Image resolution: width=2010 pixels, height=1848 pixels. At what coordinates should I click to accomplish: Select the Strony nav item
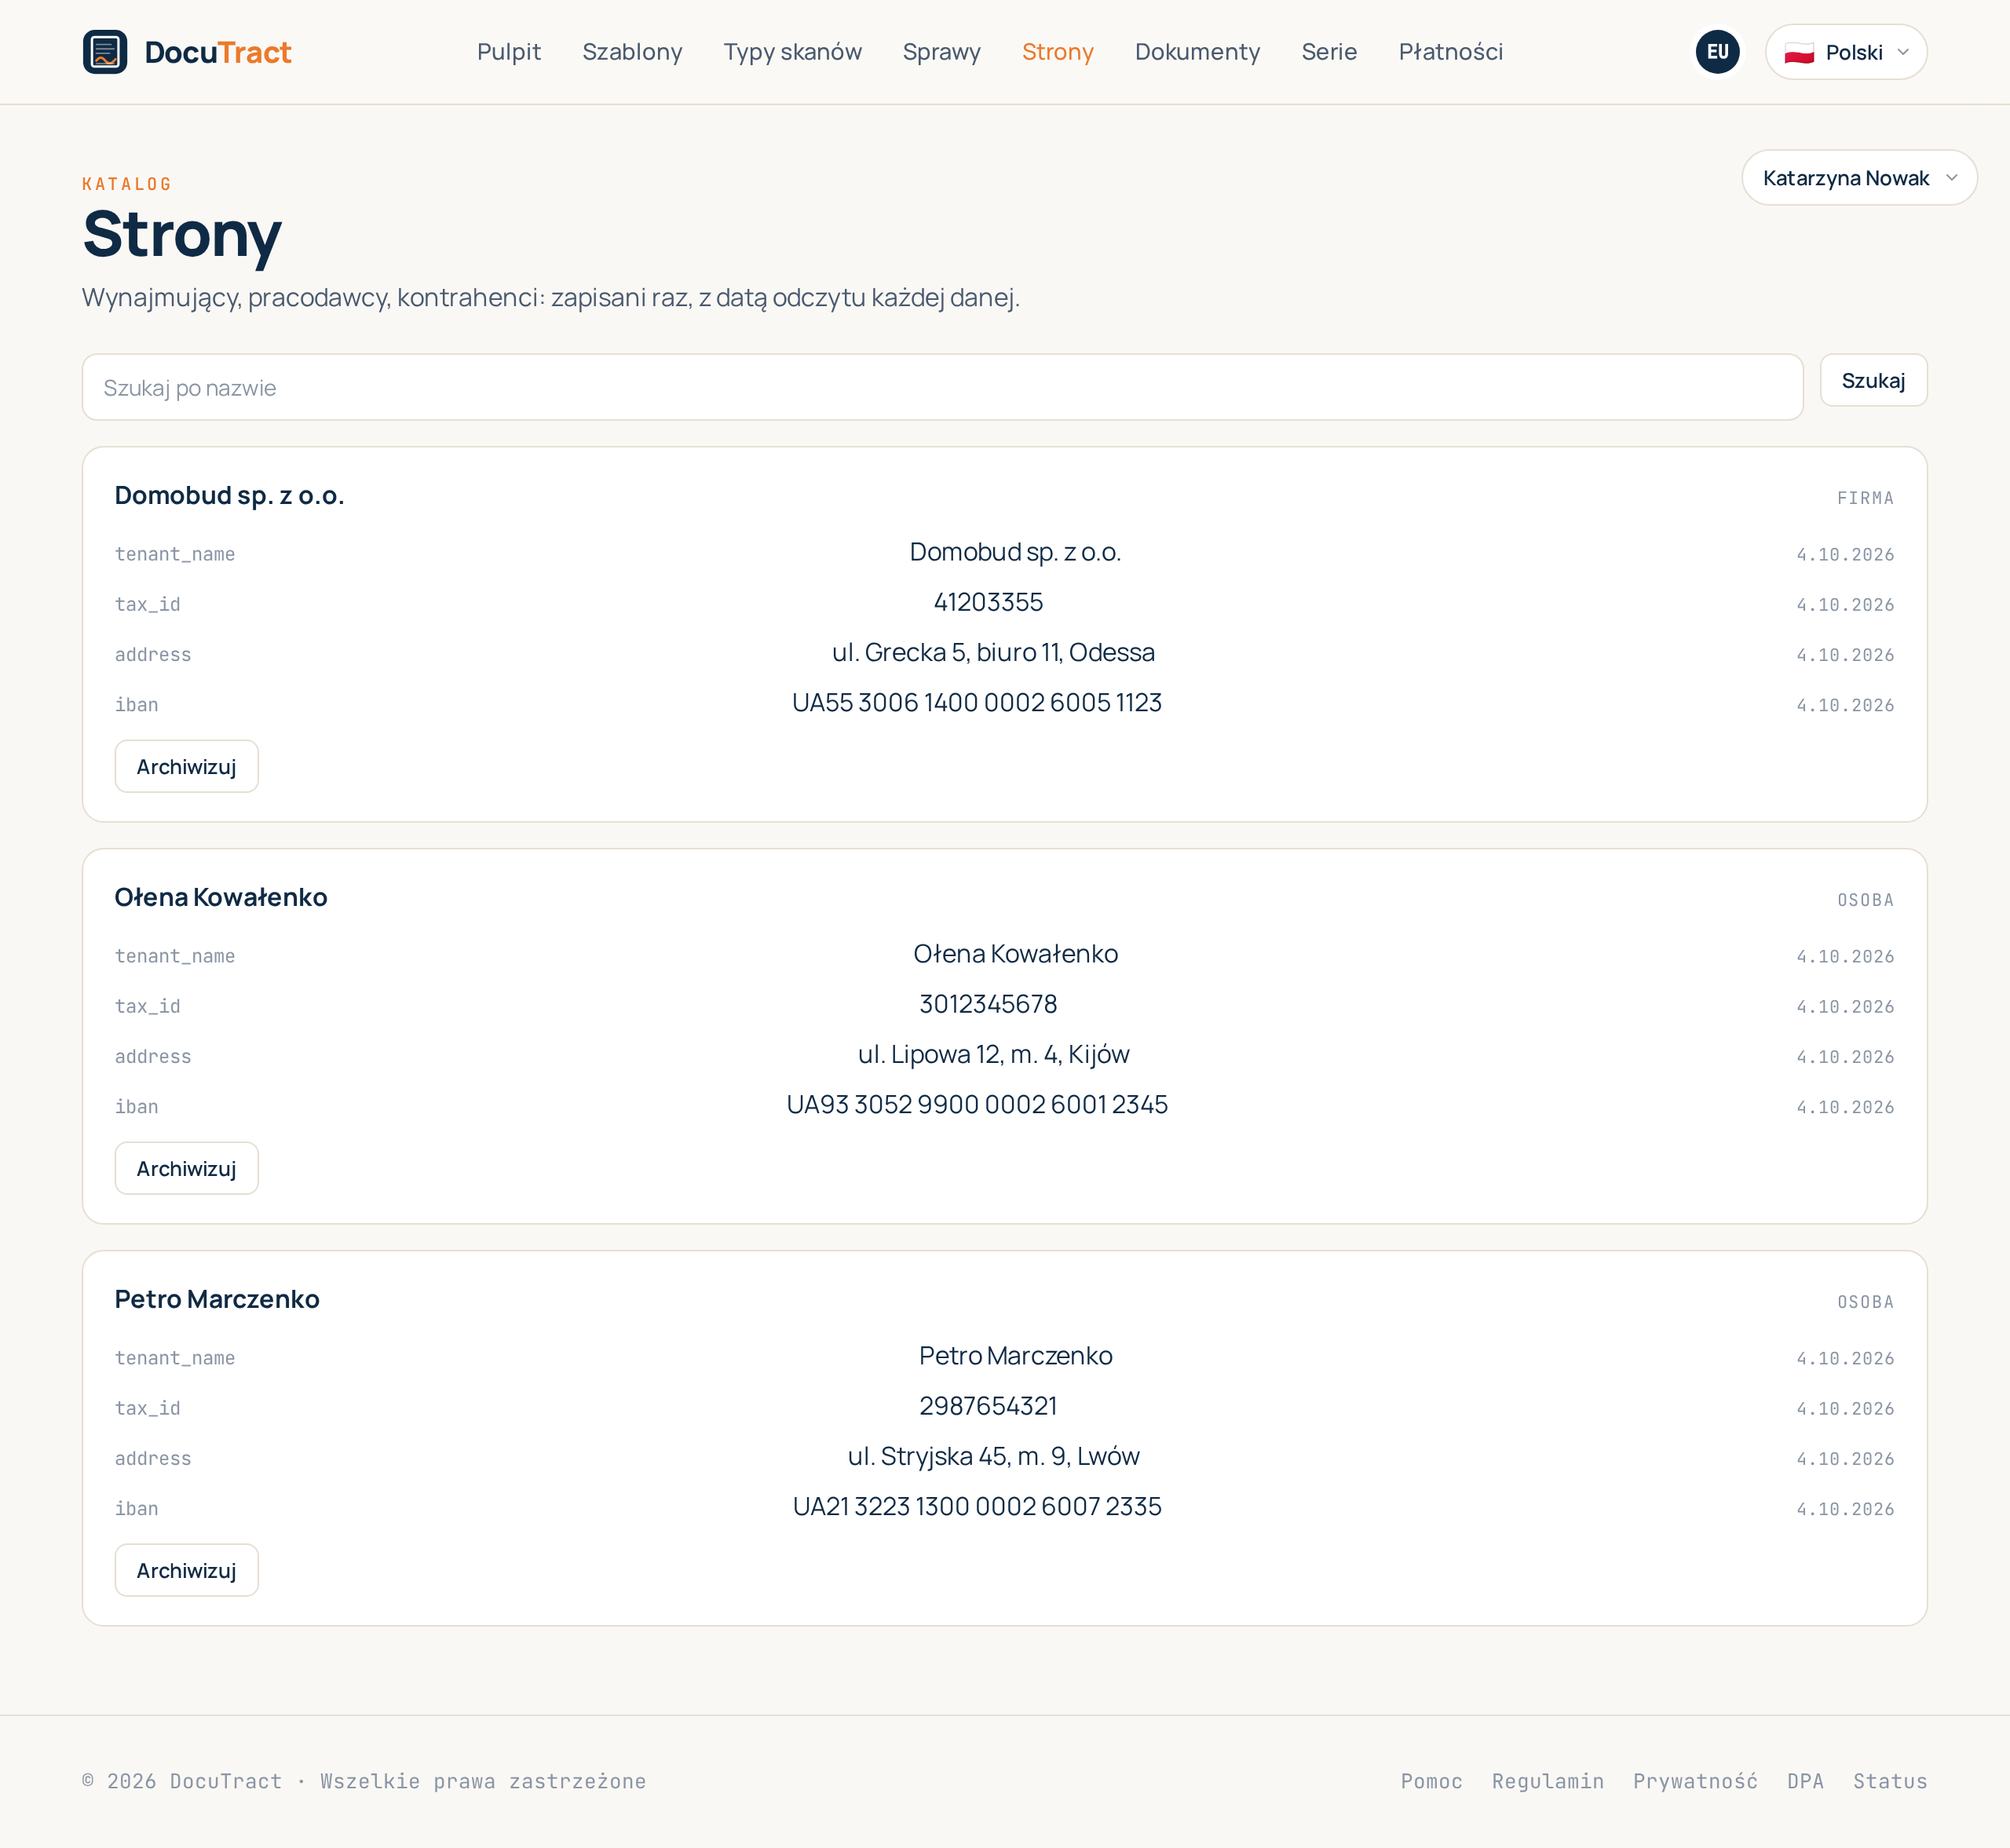coord(1057,52)
